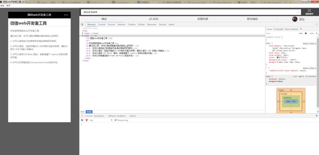This screenshot has width=319, height=155.
Task: Click the display: block declaration
Action: [277, 79]
